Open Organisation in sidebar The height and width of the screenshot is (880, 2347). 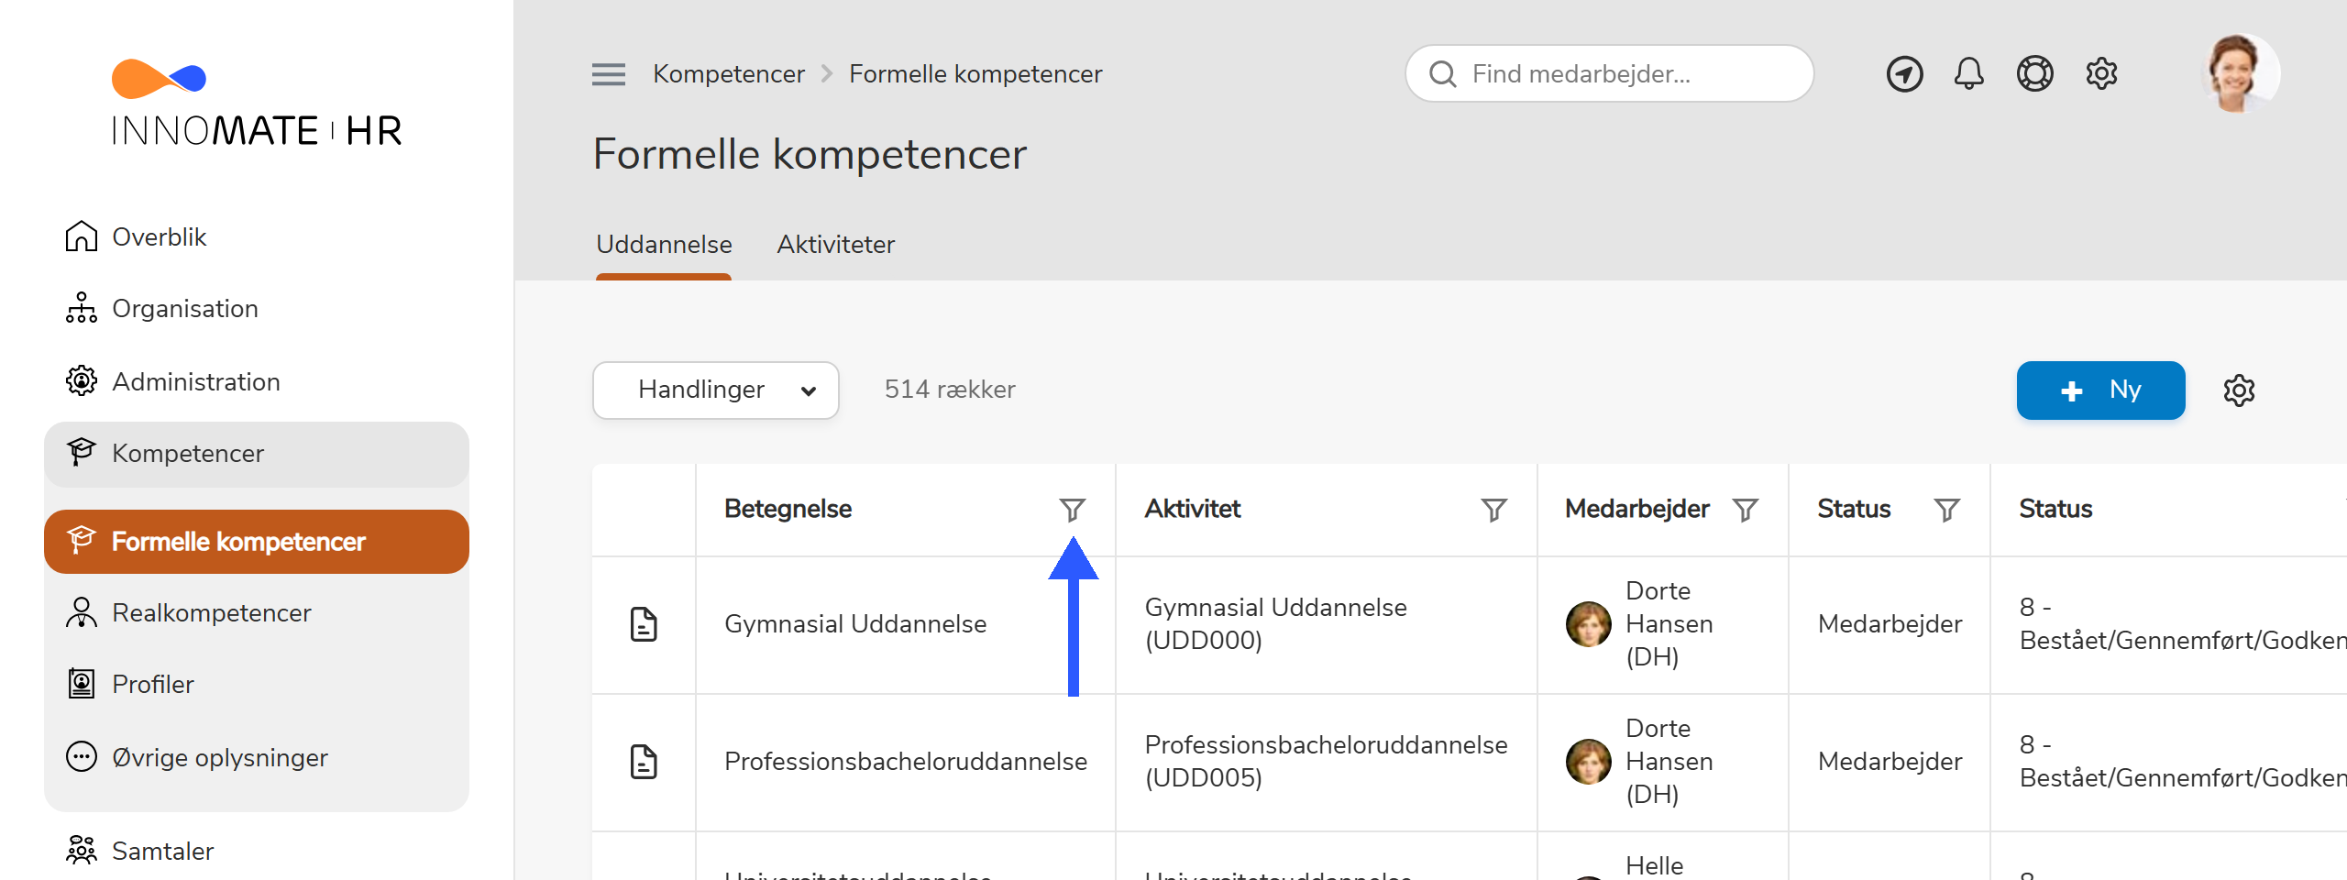[185, 308]
